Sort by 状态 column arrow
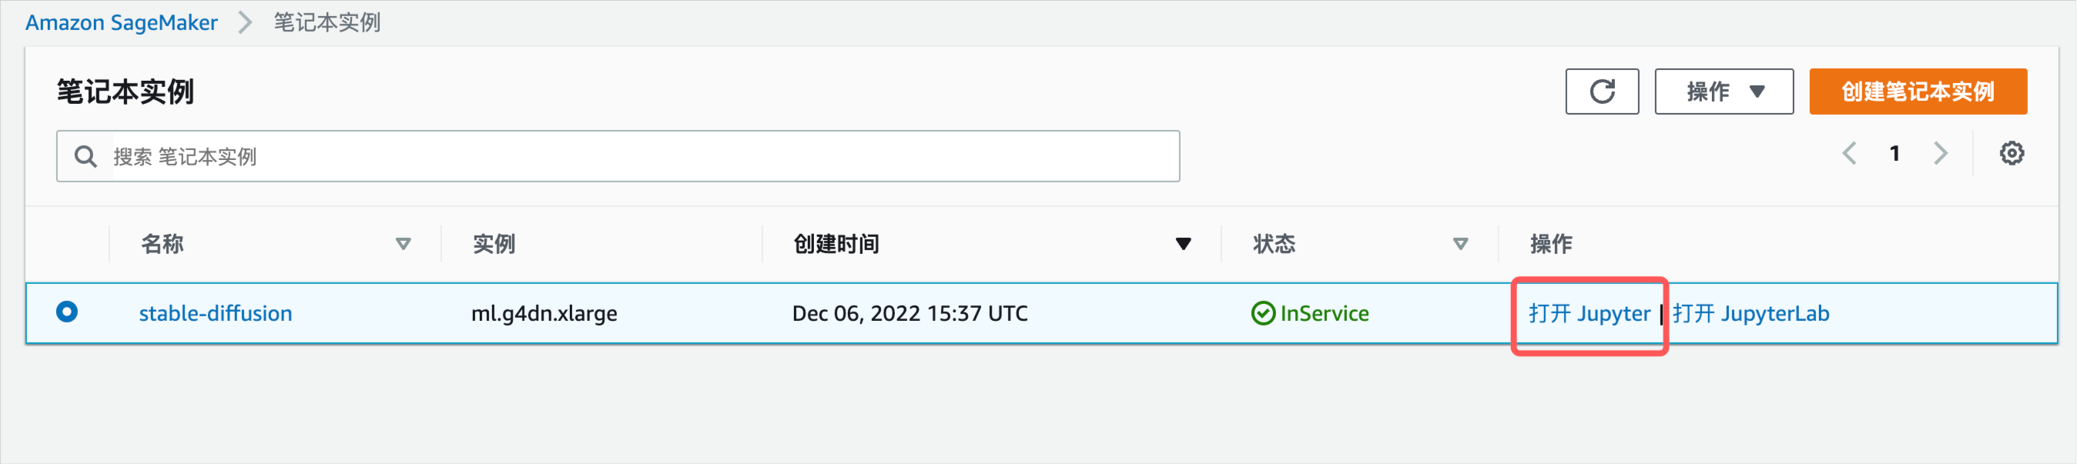The width and height of the screenshot is (2077, 464). coord(1460,244)
